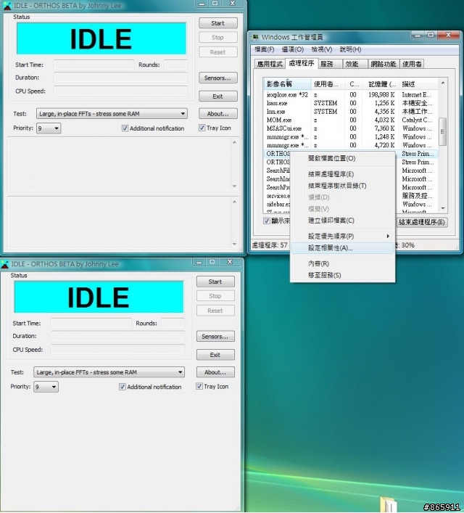This screenshot has width=464, height=513.
Task: Toggle Additional notification in upper ORTHOS window
Action: point(125,128)
